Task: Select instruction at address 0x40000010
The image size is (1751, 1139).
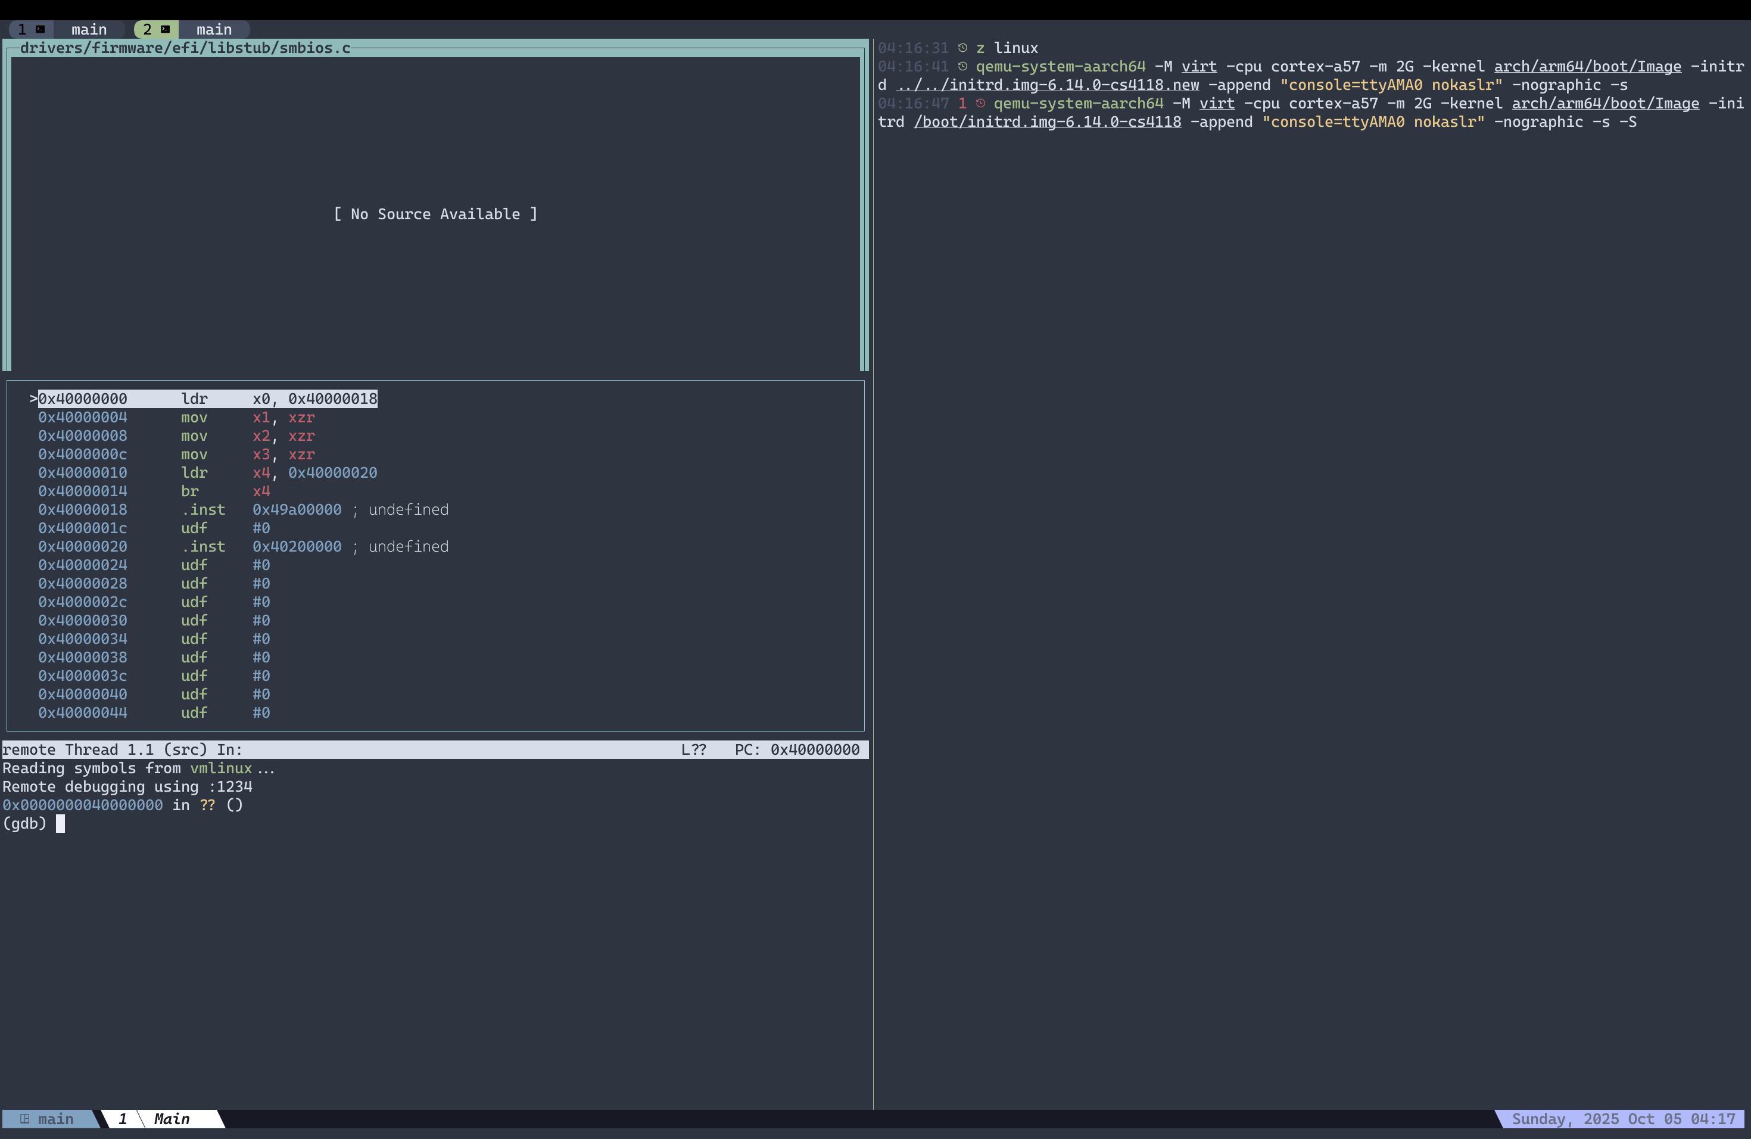Action: pyautogui.click(x=82, y=472)
